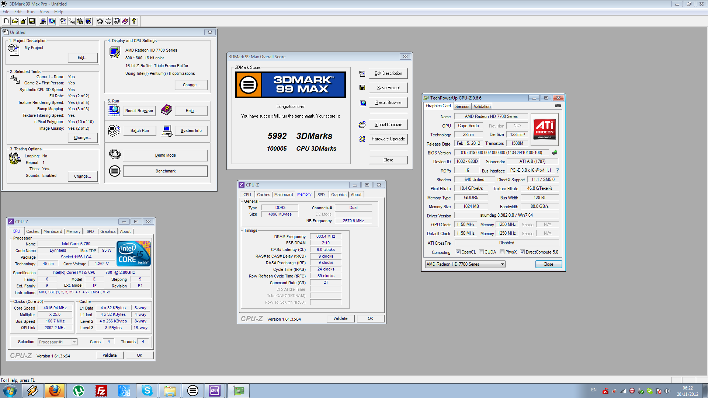Click the yellow question mark toolbar icon
708x398 pixels.
(134, 21)
